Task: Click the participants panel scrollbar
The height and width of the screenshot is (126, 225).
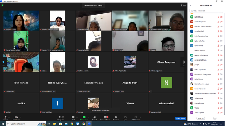Action: [x=224, y=80]
